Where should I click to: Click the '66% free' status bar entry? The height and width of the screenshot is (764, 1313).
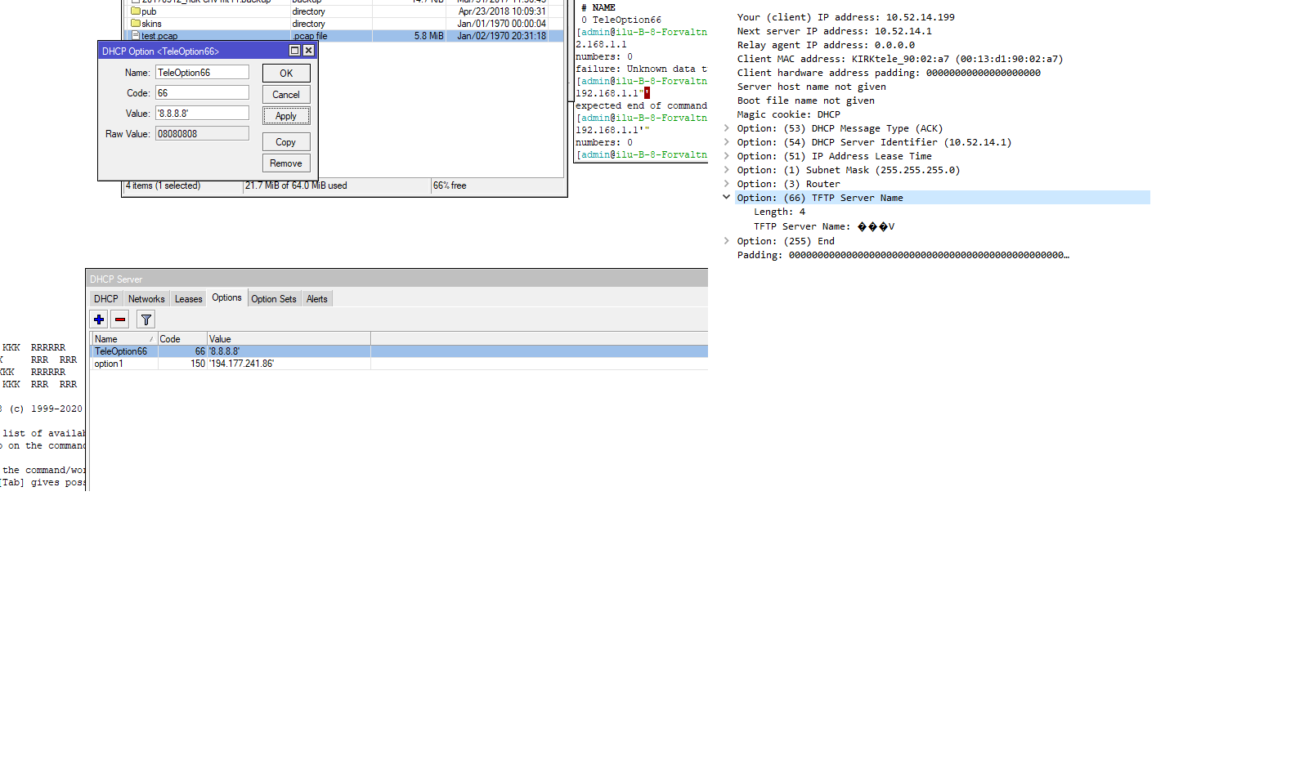click(x=450, y=186)
